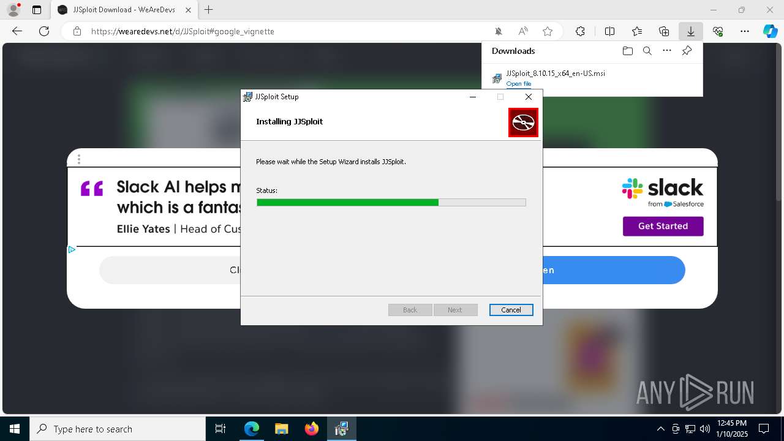784x441 pixels.
Task: Open the volume tray icon
Action: coord(705,429)
